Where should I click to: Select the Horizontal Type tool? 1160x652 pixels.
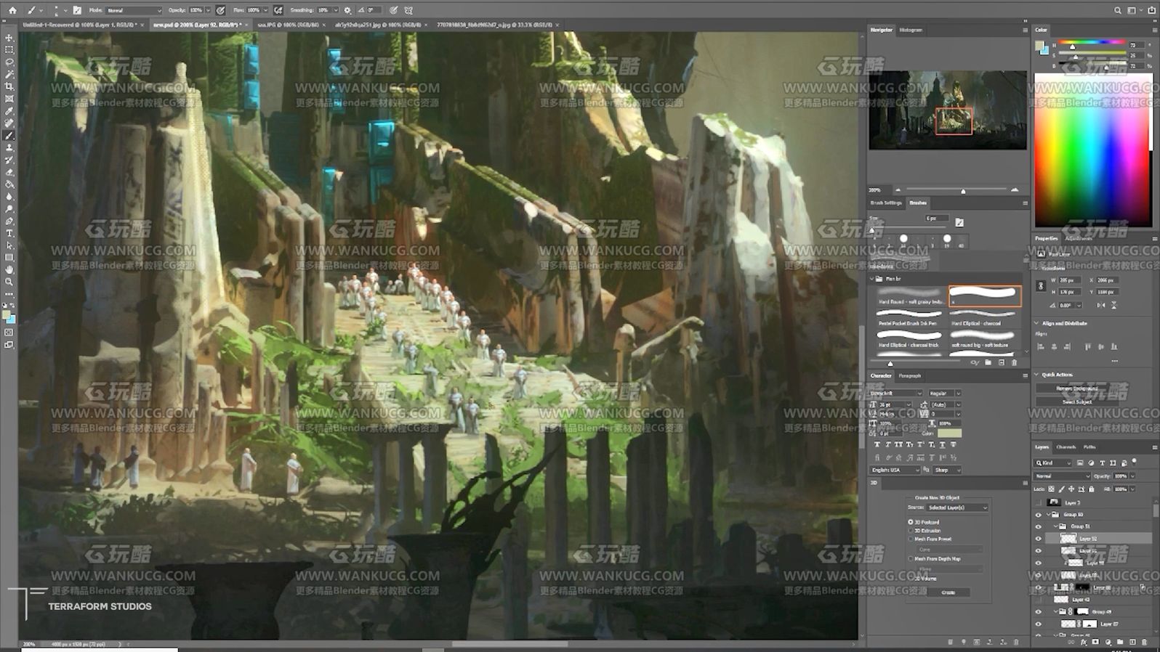pos(9,234)
